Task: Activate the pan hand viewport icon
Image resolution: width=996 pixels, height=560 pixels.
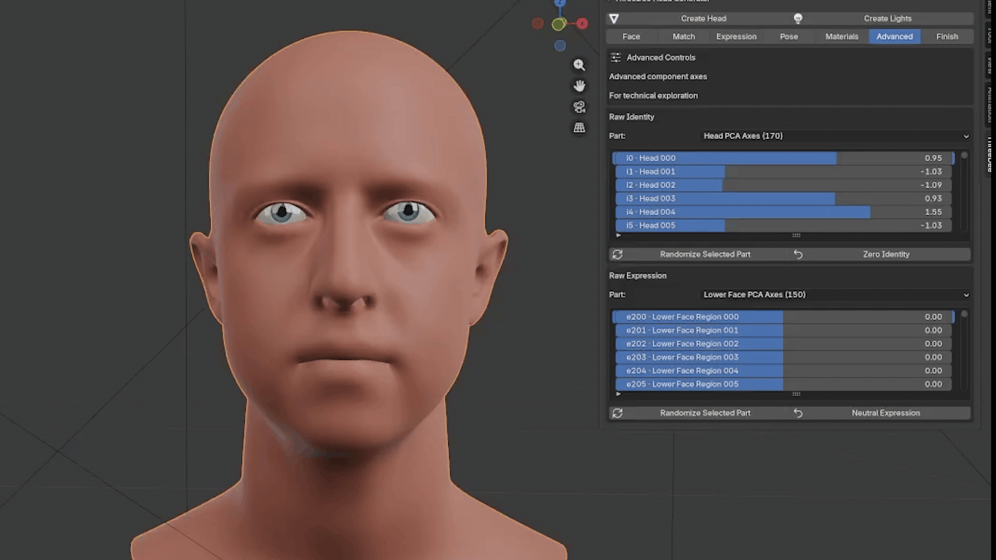Action: pyautogui.click(x=579, y=86)
